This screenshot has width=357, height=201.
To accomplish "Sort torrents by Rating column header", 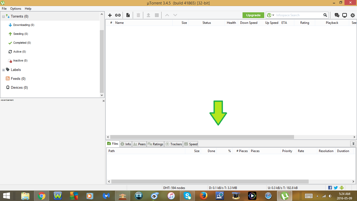I will tap(305, 23).
